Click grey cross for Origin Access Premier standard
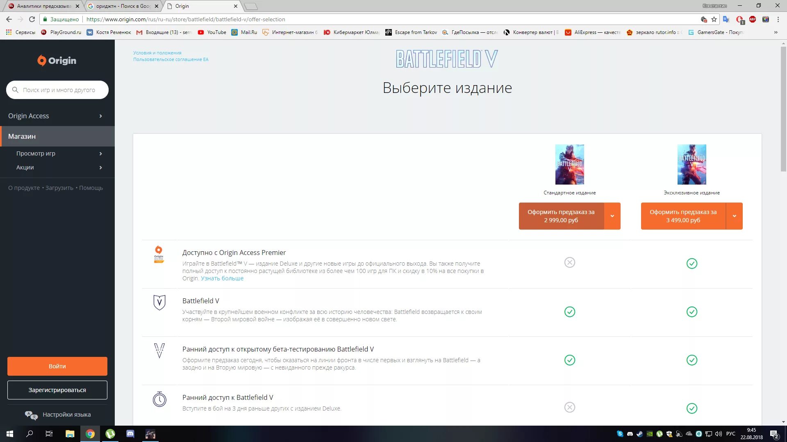This screenshot has height=442, width=787. click(x=569, y=262)
